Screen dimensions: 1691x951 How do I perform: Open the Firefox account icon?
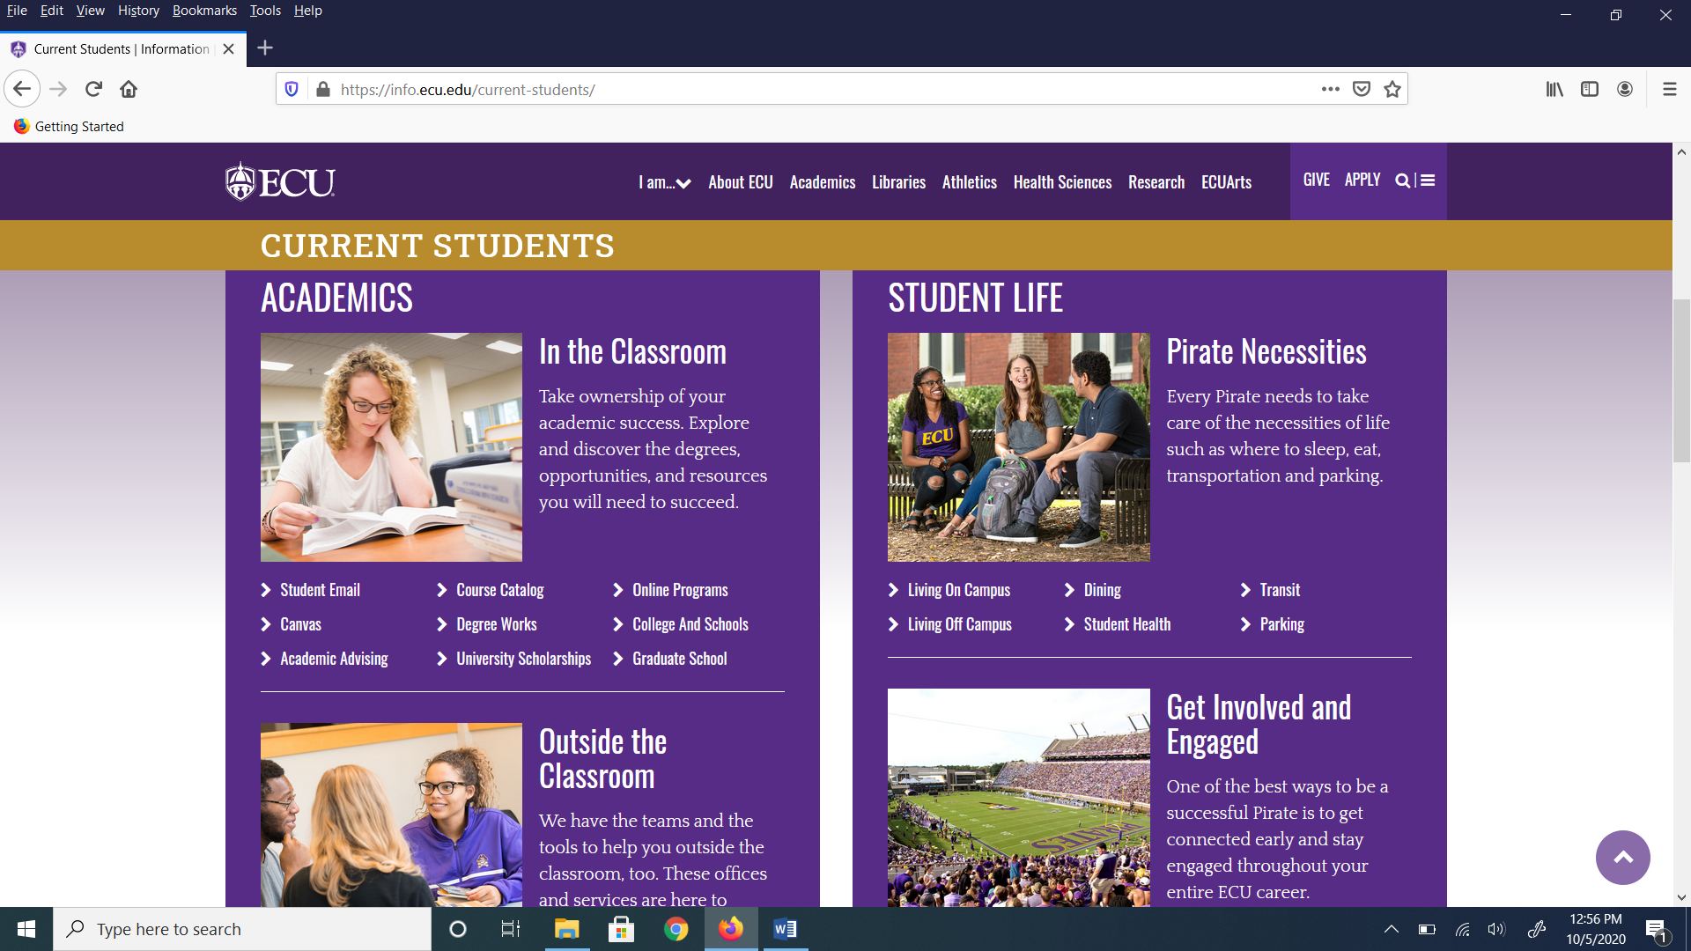(1625, 89)
